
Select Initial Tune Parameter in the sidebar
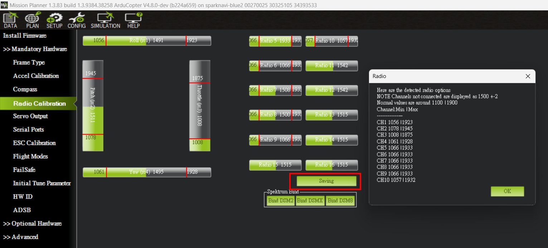pos(42,183)
